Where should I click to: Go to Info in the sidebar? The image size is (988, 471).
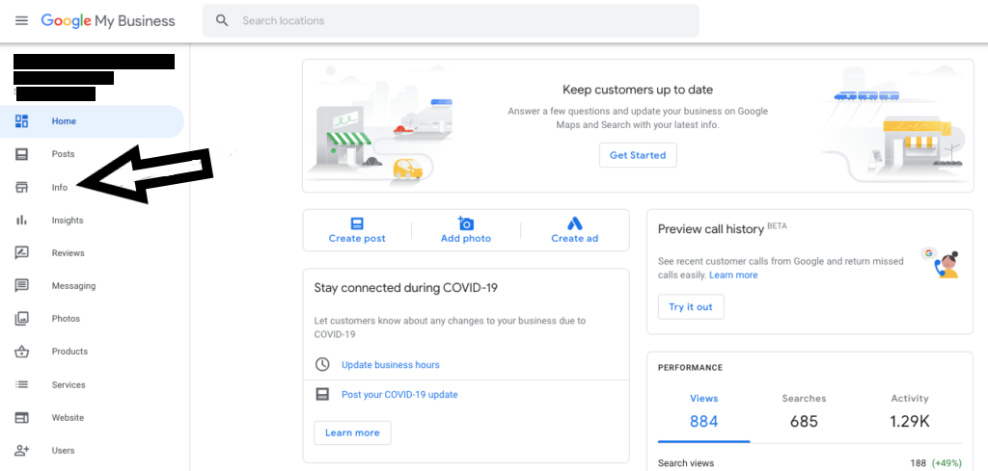tap(60, 188)
